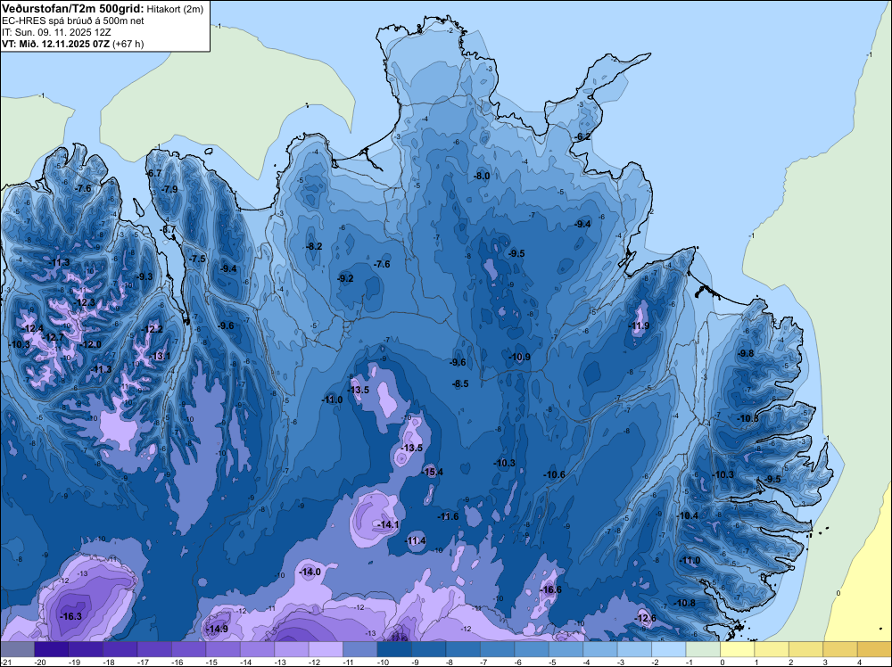The image size is (892, 667).
Task: Click the orange legend swatch labeled 4
Action: point(874,649)
